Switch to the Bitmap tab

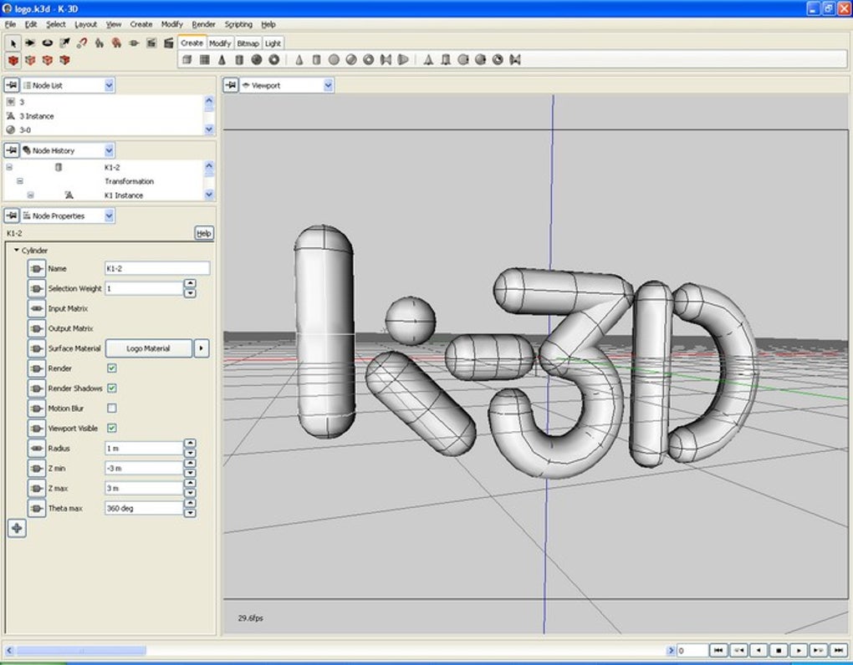[248, 43]
